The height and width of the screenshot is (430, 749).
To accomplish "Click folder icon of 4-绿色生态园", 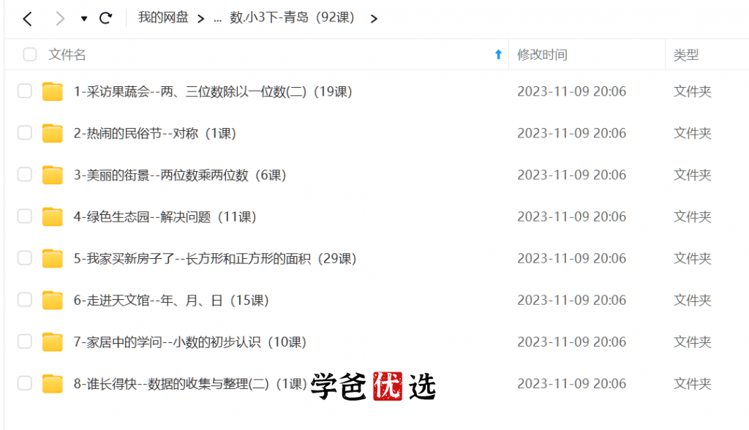I will [53, 216].
